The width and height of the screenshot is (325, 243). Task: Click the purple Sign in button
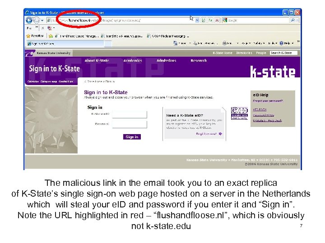pos(132,137)
